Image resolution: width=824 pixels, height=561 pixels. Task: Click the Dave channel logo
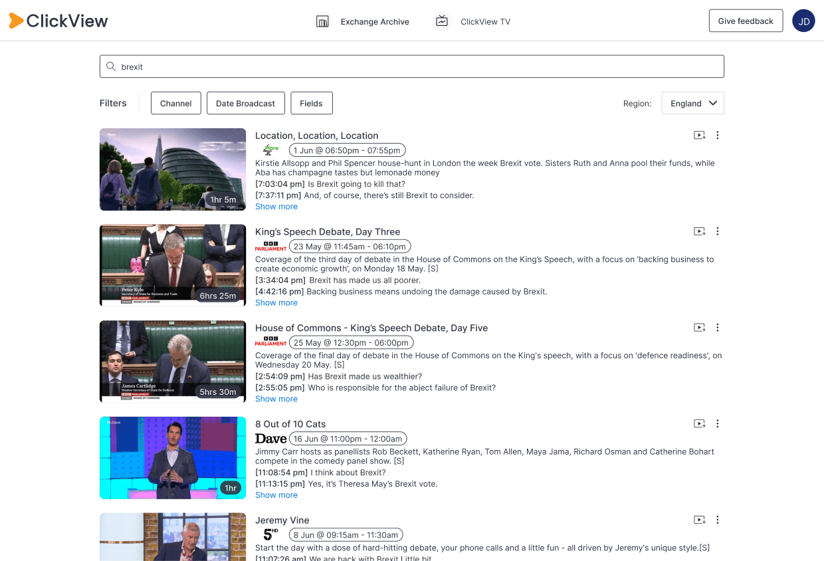point(270,439)
